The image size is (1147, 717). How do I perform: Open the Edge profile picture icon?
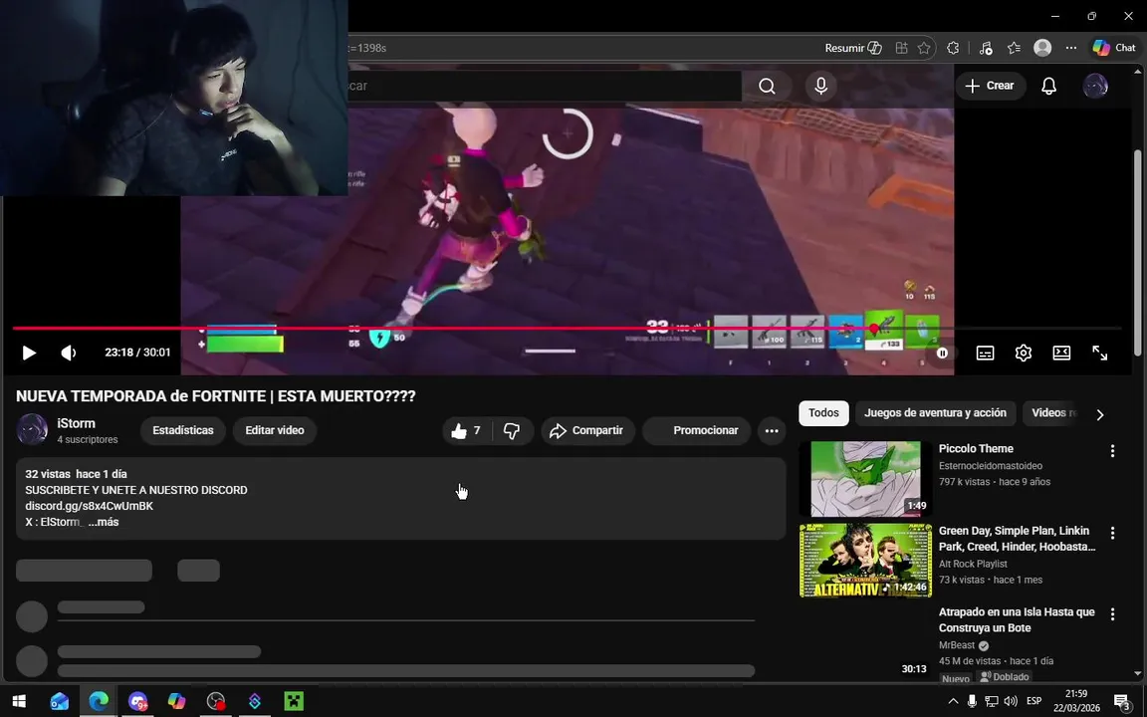pos(1042,48)
